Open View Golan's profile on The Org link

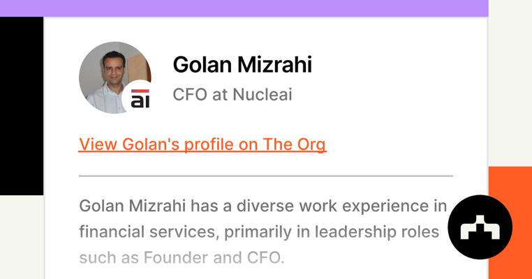pyautogui.click(x=202, y=144)
